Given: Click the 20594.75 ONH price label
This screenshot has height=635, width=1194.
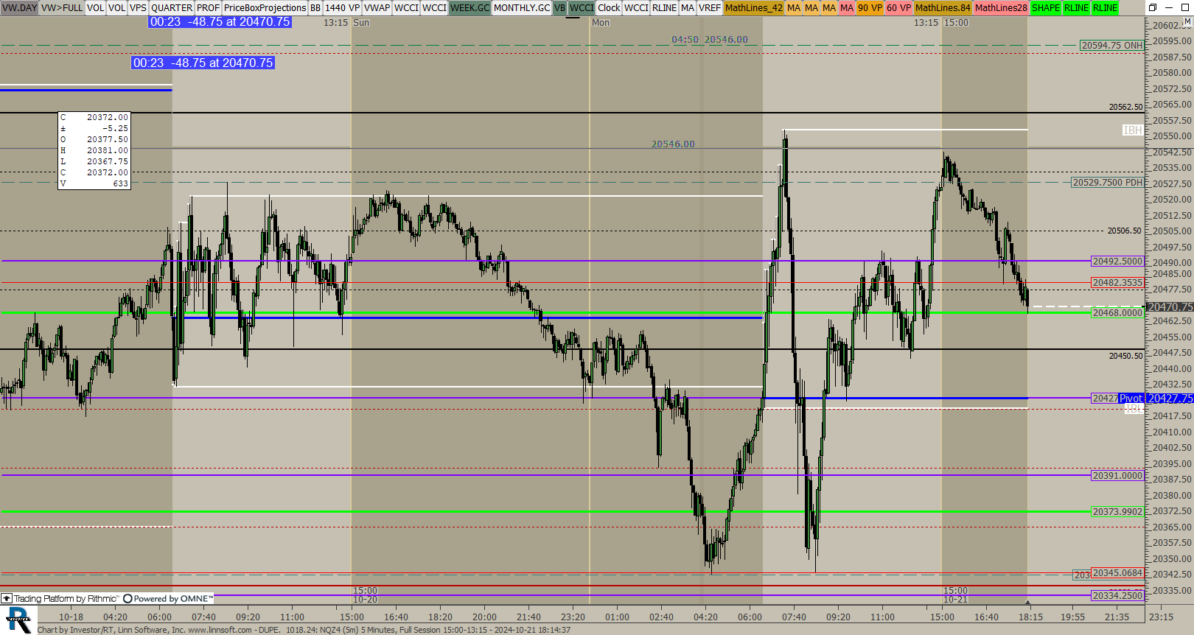Looking at the screenshot, I should click(x=1111, y=46).
